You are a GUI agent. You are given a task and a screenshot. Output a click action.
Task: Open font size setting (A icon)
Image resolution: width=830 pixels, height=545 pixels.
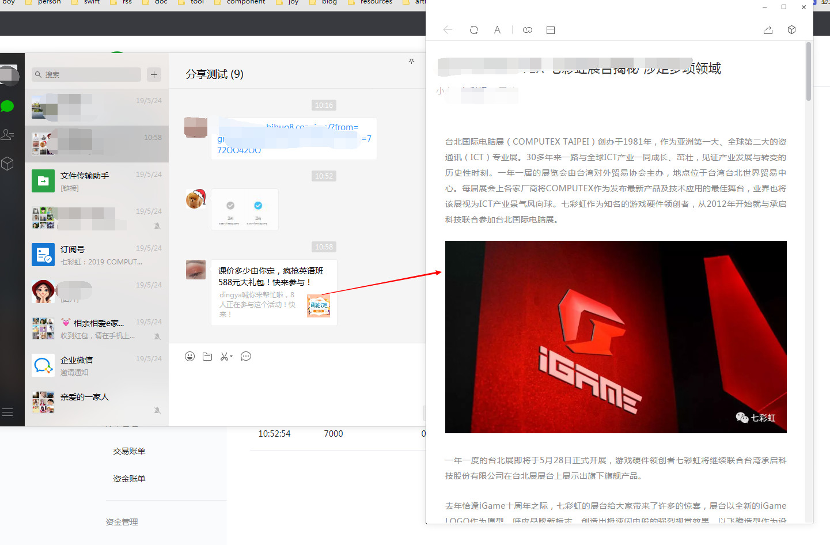[497, 30]
